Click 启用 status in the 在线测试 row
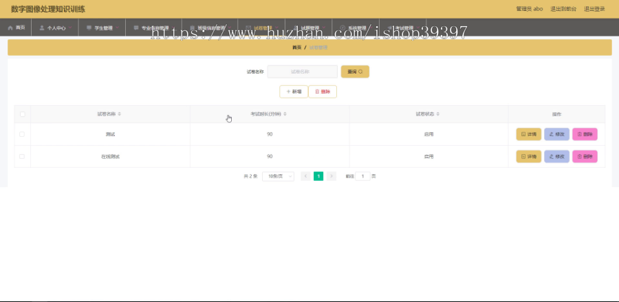Image resolution: width=619 pixels, height=302 pixels. tap(428, 156)
